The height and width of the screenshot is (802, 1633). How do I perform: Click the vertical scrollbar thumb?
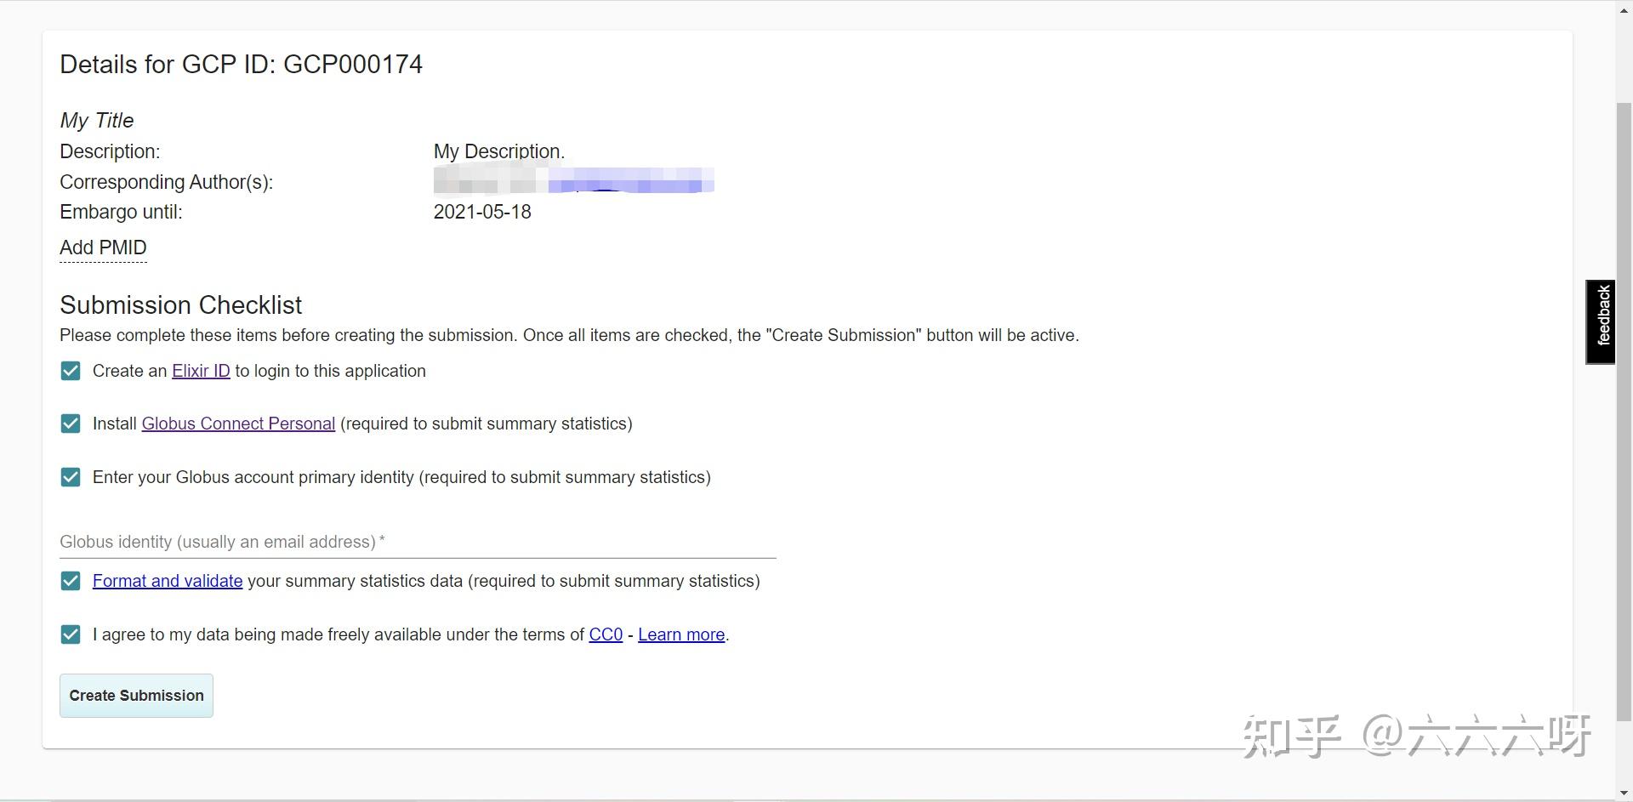(1624, 408)
